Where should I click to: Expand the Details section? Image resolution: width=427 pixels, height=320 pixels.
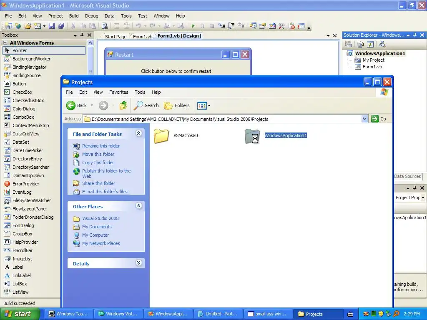pyautogui.click(x=138, y=263)
